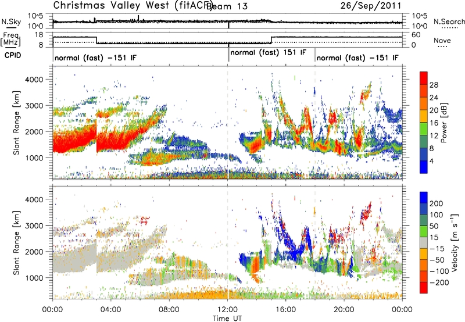Click the "2000" tick in the velocity panel
Screen dimensions: 465x322
pos(34,252)
